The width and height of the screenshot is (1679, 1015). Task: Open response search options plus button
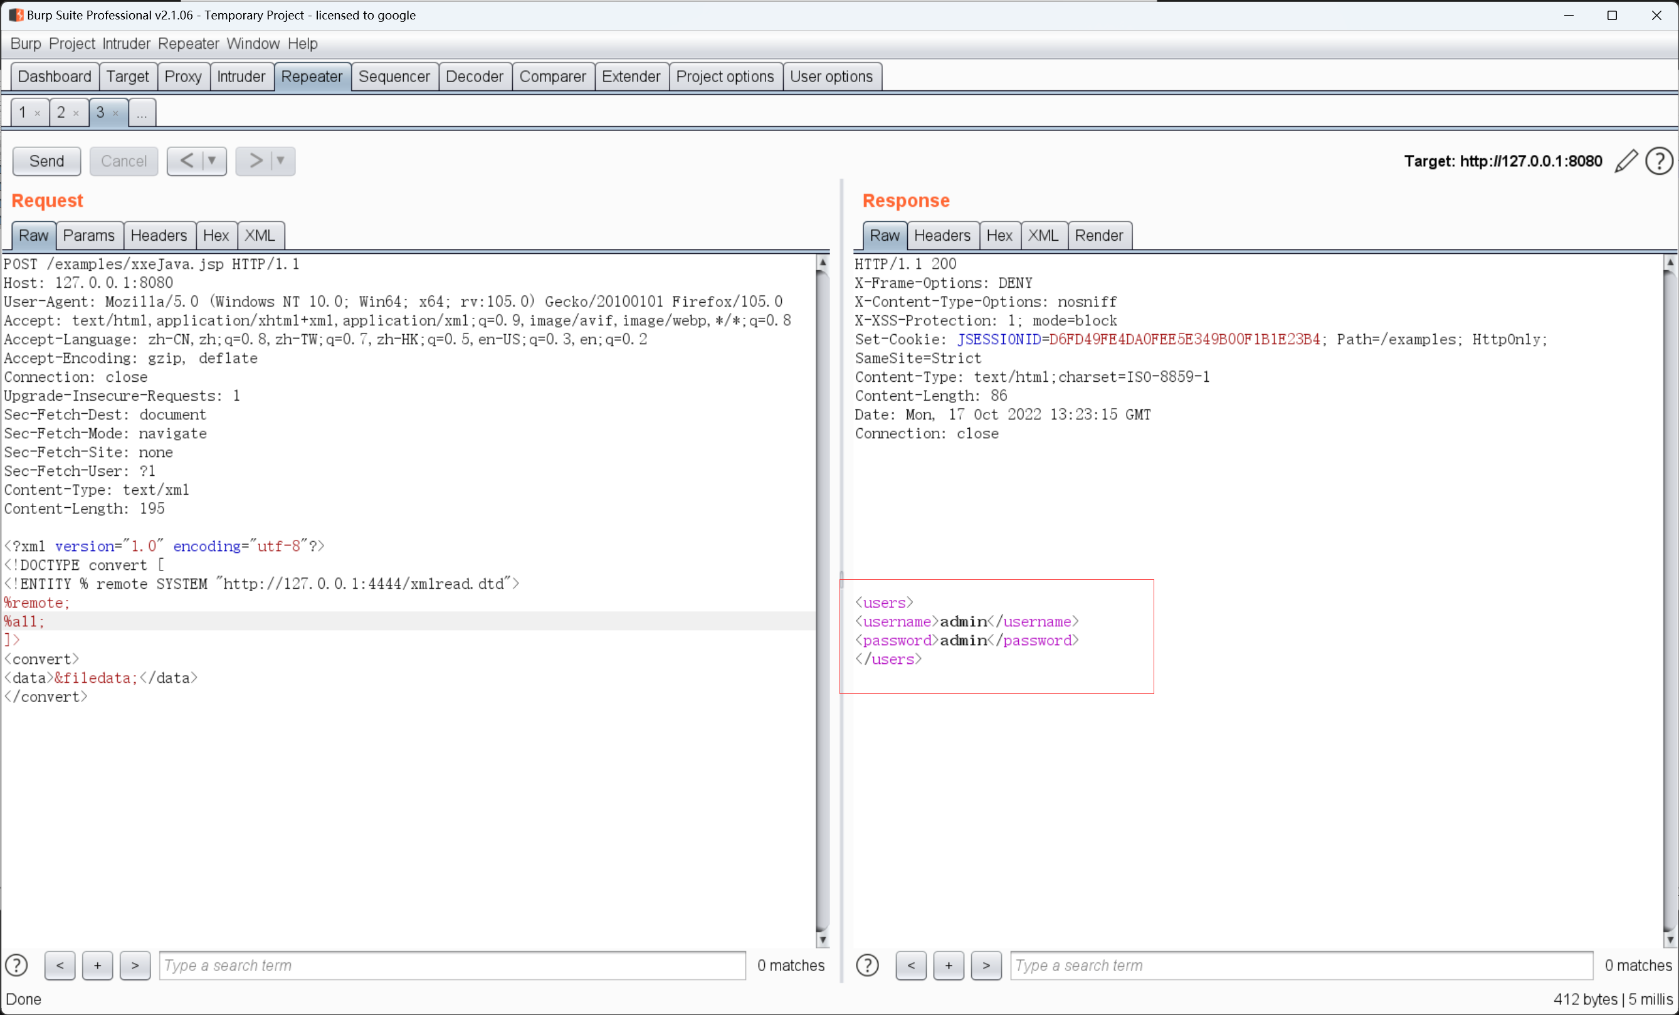(949, 965)
